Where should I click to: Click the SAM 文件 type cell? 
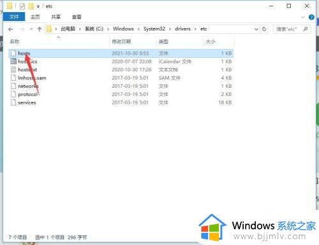click(x=170, y=78)
